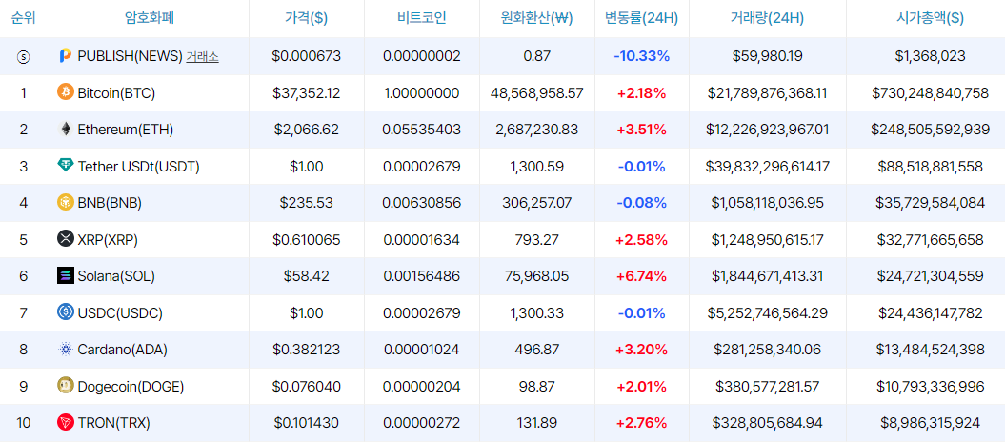Select Bitcoin price $37,352.12
This screenshot has height=442, width=1005.
pos(307,93)
